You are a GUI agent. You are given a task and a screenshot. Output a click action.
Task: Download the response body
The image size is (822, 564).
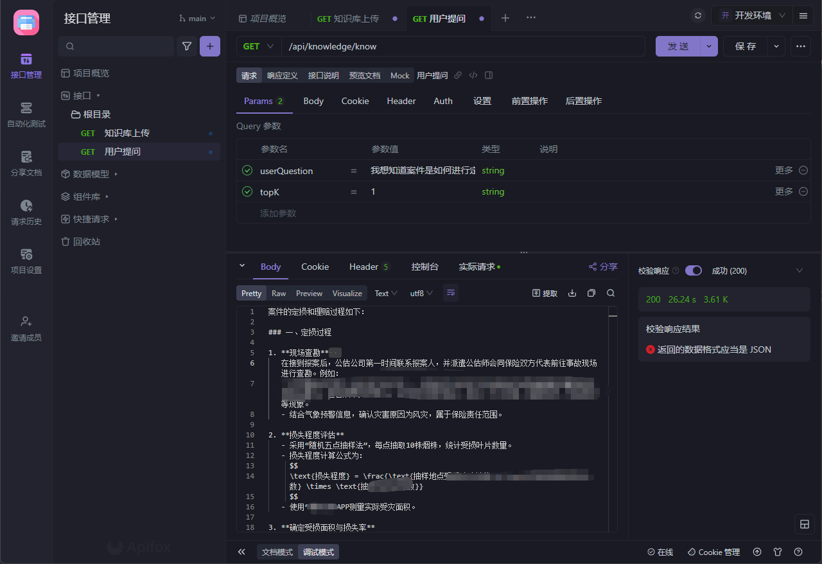click(572, 293)
